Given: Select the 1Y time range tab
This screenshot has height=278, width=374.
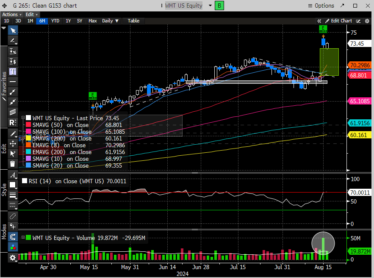Looking at the screenshot, I should 68,21.
